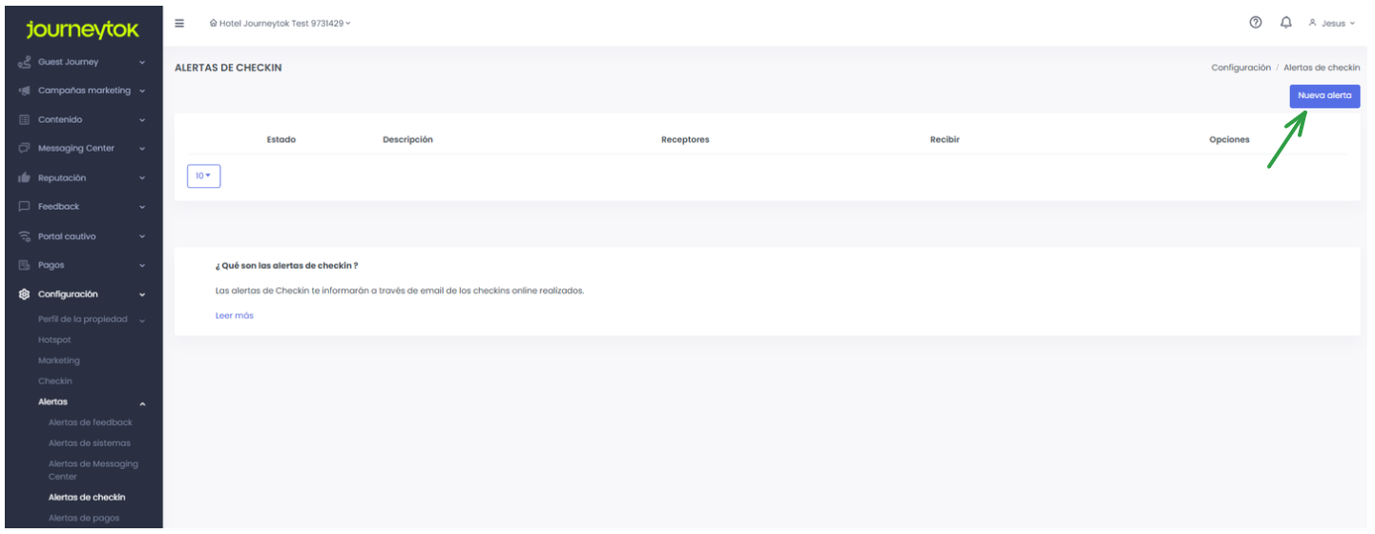The height and width of the screenshot is (534, 1375).
Task: Open the Hotel Journeytok Test property selector
Action: click(280, 23)
